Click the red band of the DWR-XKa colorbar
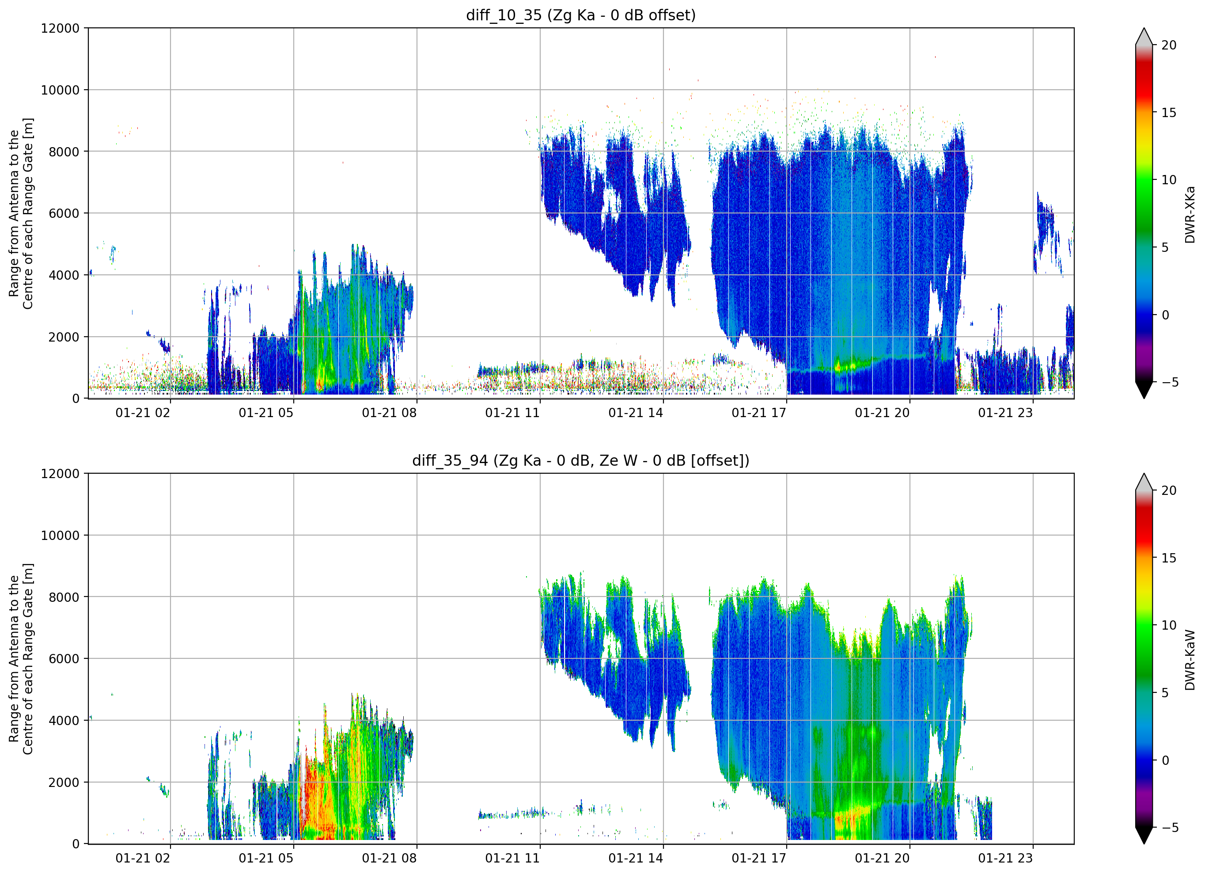 pyautogui.click(x=1144, y=80)
